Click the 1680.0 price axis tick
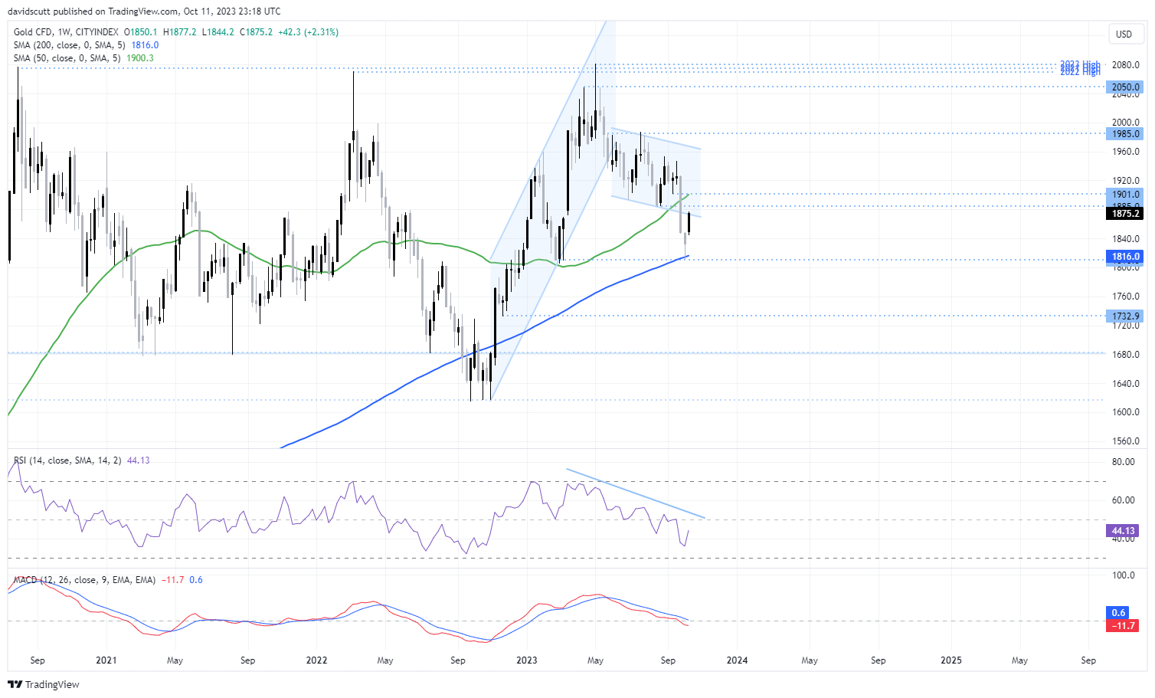Screen dimensions: 1155x698 (1126, 355)
